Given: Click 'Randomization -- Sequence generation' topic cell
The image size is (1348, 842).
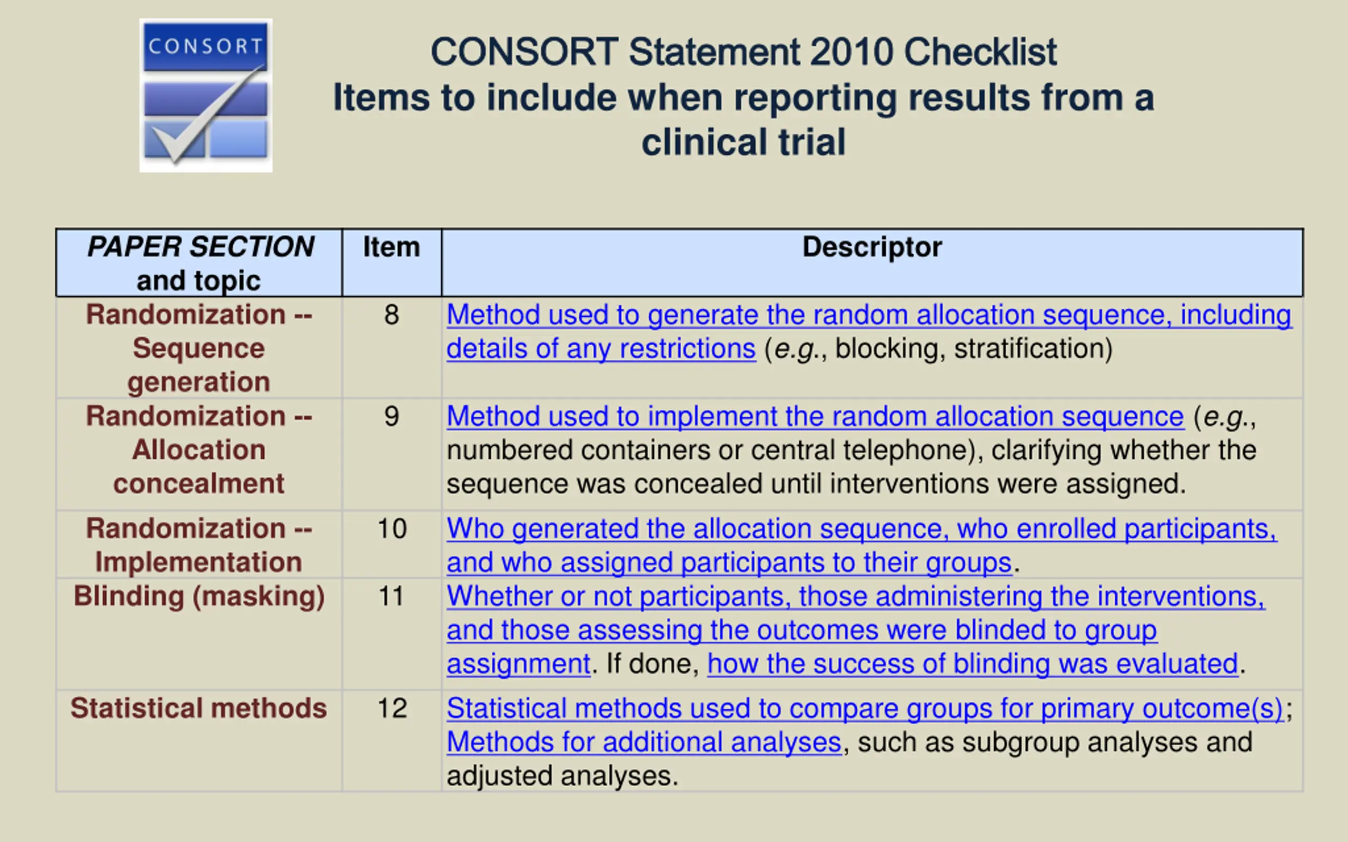Looking at the screenshot, I should tap(200, 348).
